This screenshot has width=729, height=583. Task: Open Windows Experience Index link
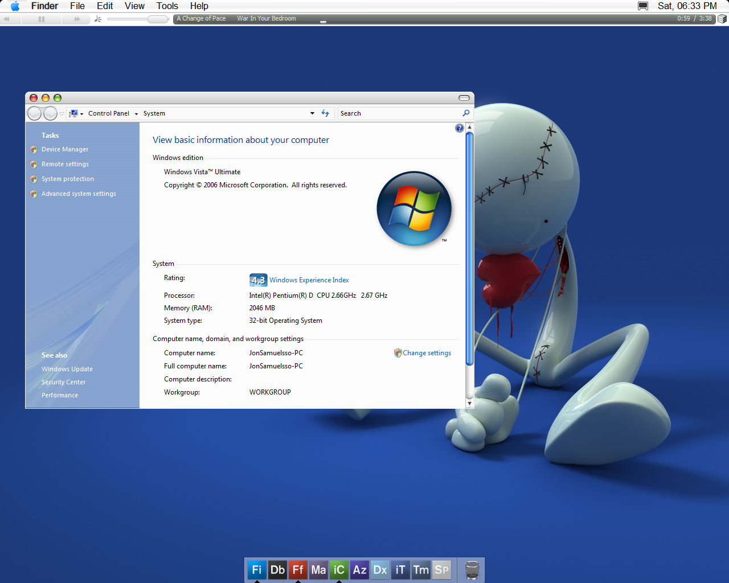pos(309,280)
